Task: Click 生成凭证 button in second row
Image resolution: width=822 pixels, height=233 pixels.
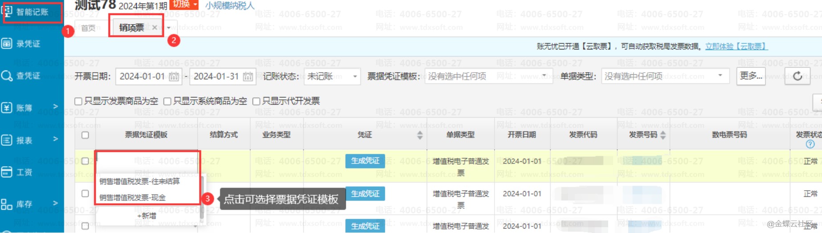Action: tap(365, 194)
